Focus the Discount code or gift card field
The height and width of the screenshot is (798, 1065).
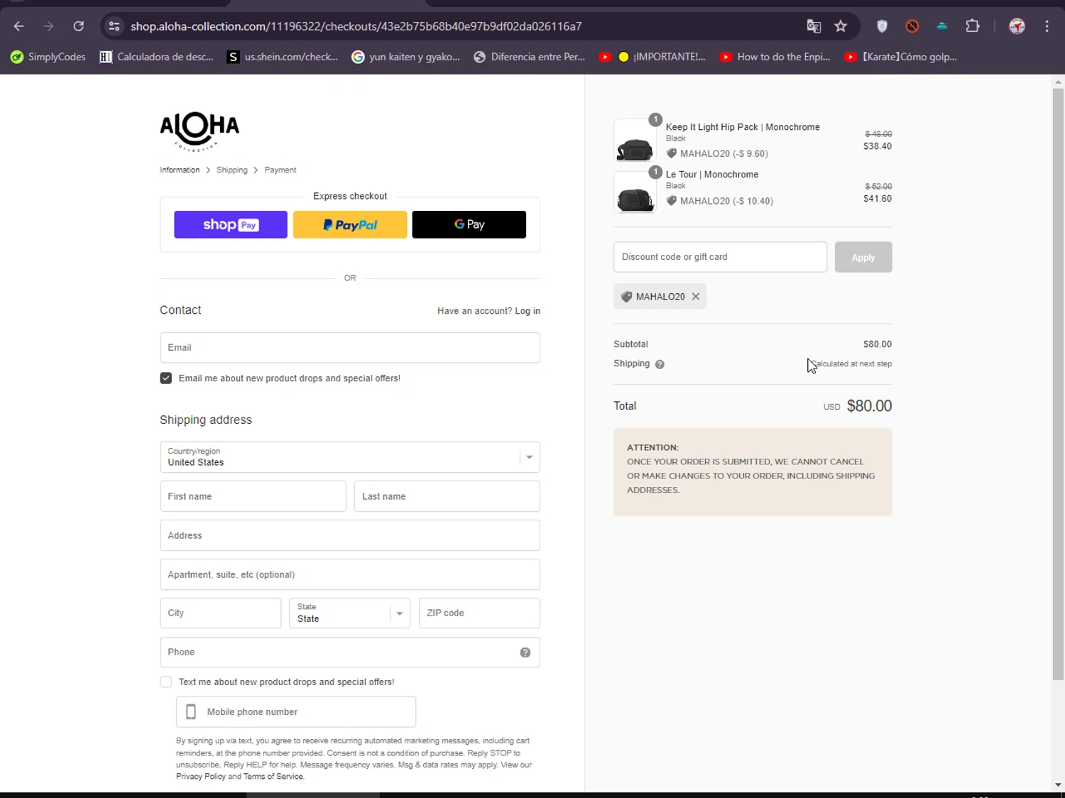pyautogui.click(x=720, y=257)
